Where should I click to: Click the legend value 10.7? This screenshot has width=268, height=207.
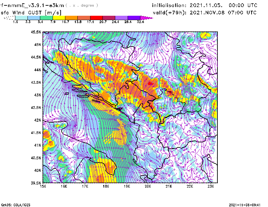click(x=65, y=22)
